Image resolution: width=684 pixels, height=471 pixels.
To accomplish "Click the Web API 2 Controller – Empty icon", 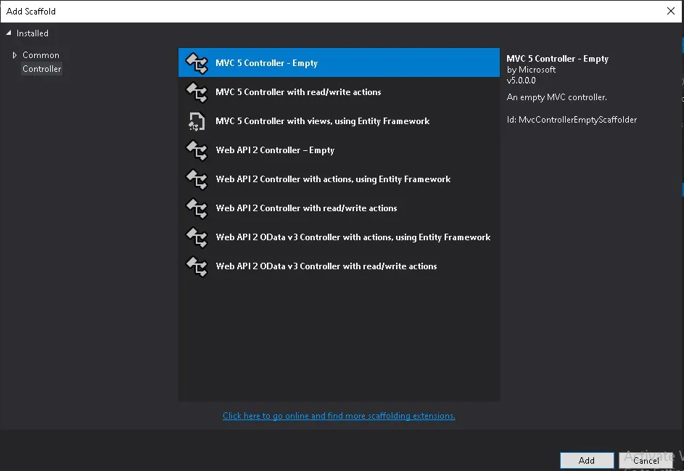I will (x=197, y=150).
